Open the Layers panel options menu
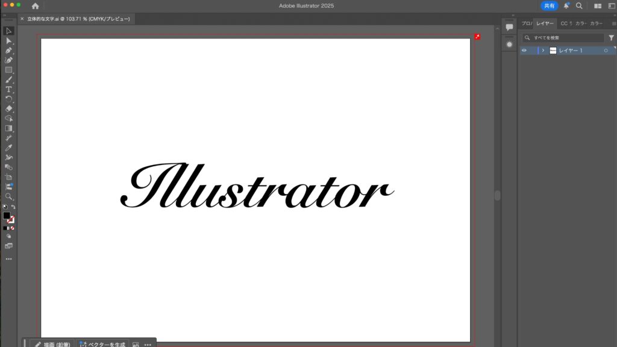Image resolution: width=617 pixels, height=347 pixels. coord(612,23)
